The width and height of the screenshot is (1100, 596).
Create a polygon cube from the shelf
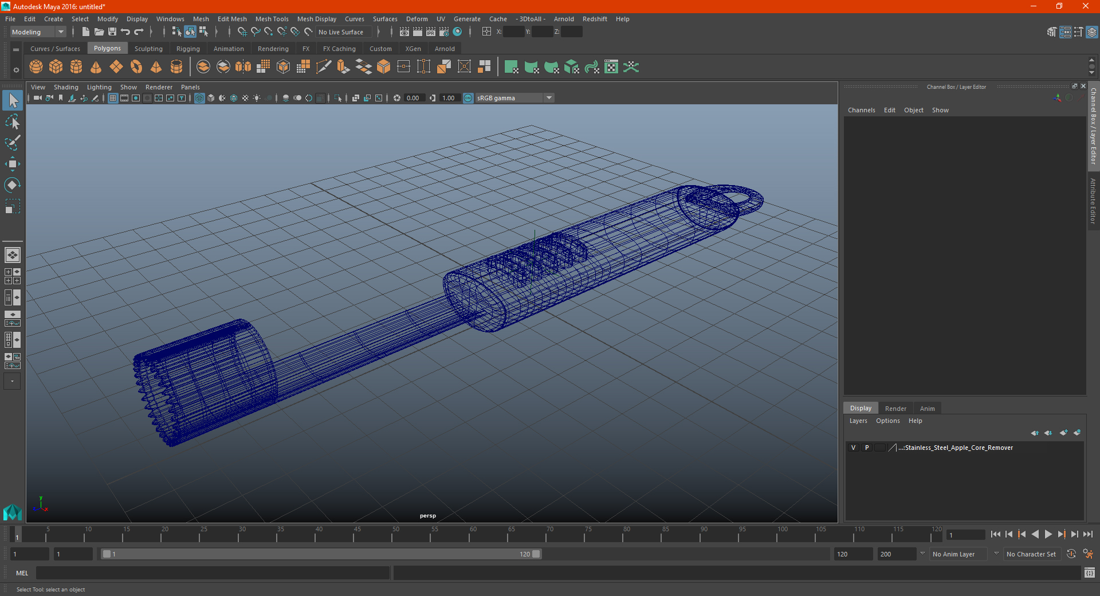tap(56, 67)
